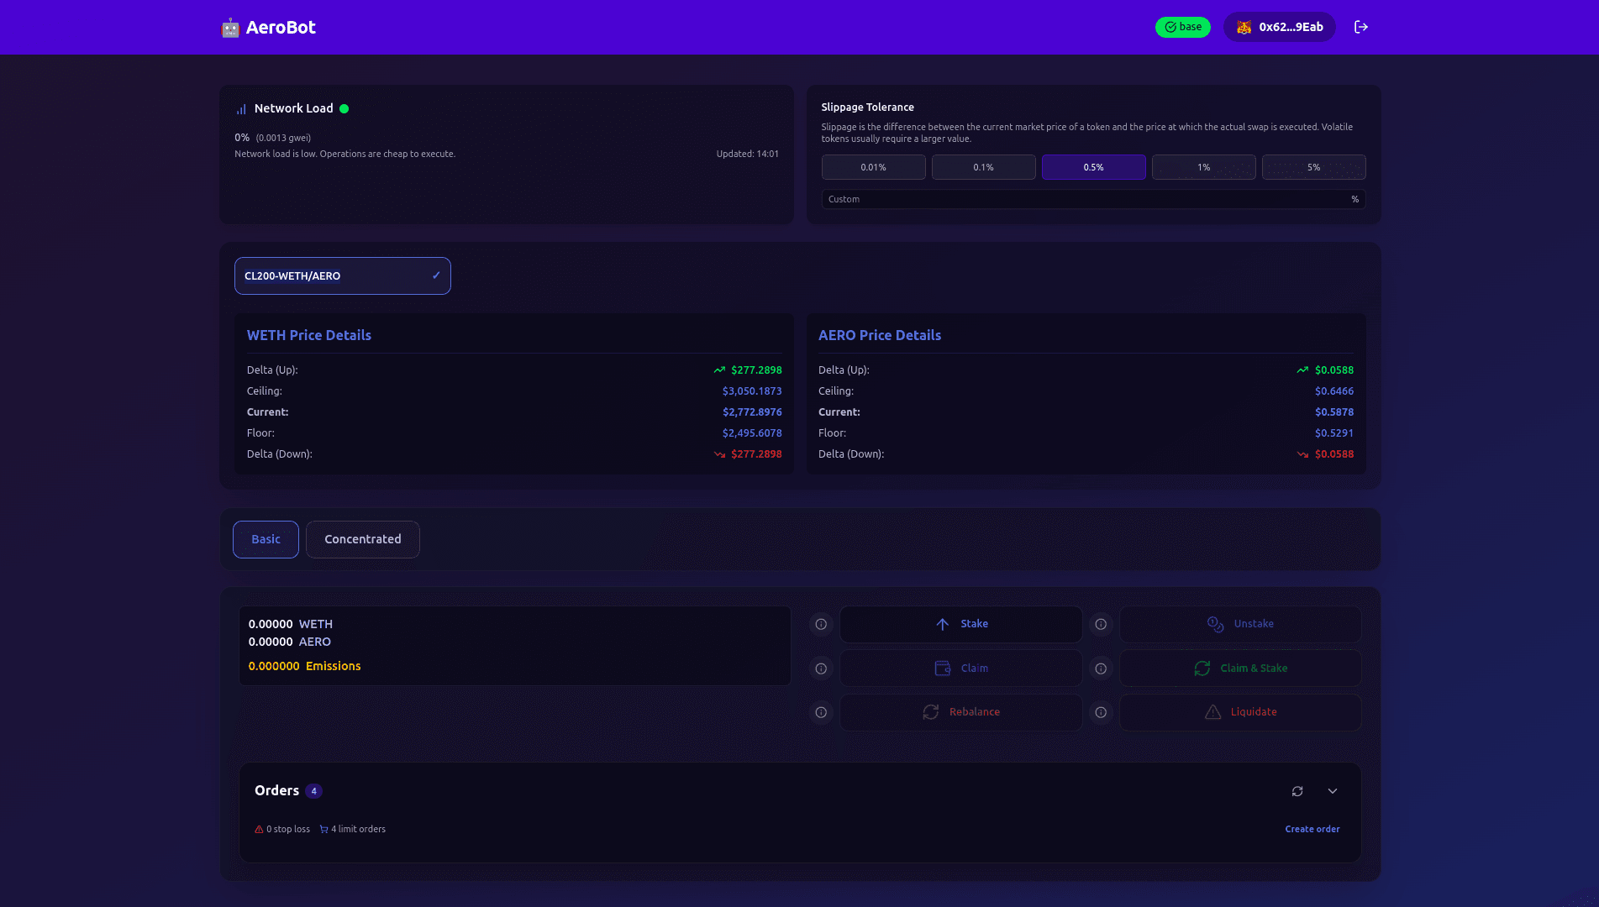Click the logout icon in the header
1599x907 pixels.
1361,27
